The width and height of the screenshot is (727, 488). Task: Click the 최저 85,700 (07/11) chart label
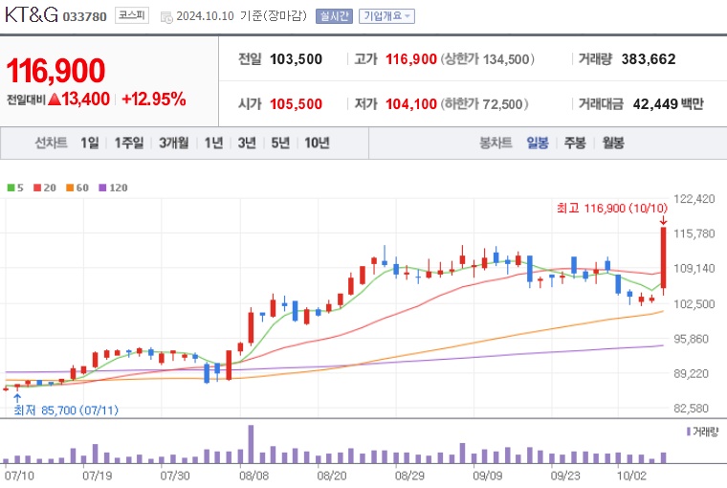(x=66, y=410)
